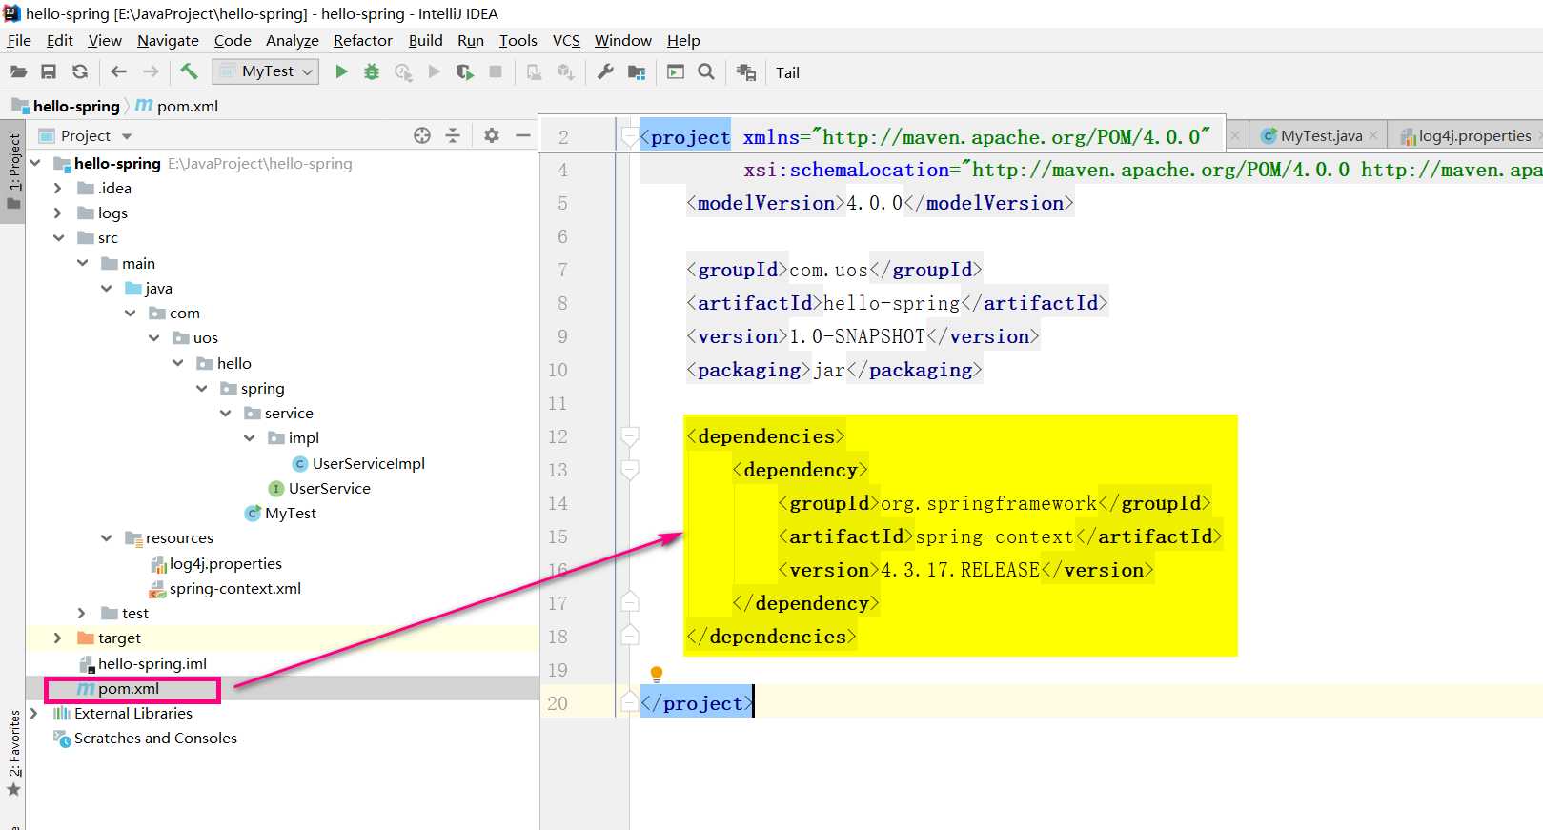The height and width of the screenshot is (830, 1543).
Task: Click the Collapse All icon in Project panel
Action: click(x=453, y=135)
